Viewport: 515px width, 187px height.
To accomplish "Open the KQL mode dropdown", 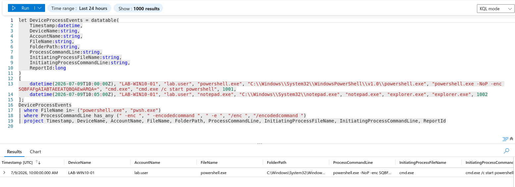I will click(x=495, y=9).
